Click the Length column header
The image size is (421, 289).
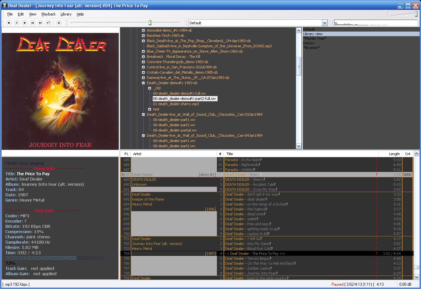pos(394,154)
